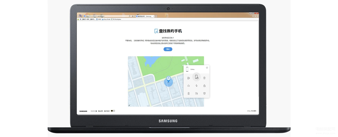Click the Find My Mobile logo icon beside the title
The height and width of the screenshot is (137, 338).
click(156, 31)
